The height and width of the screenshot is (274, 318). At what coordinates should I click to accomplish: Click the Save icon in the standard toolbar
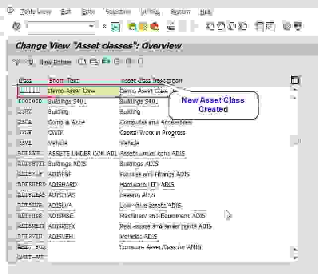tap(116, 26)
